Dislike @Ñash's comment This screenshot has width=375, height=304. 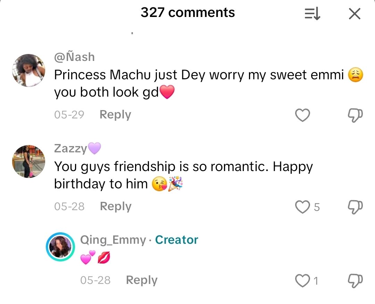(355, 115)
